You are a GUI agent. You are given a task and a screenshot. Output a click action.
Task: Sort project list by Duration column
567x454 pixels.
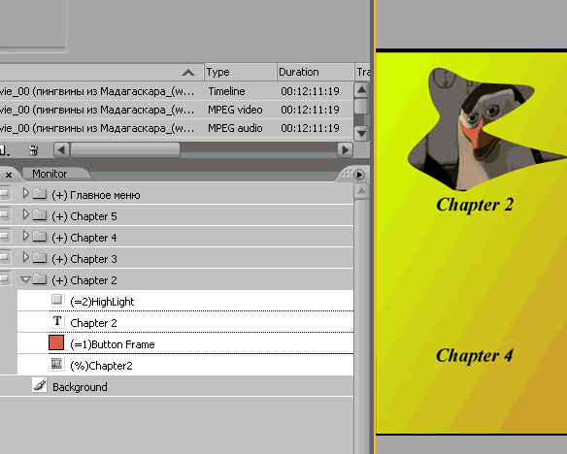point(316,72)
